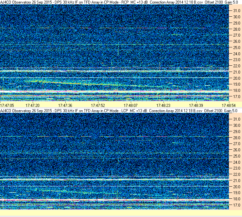The image size is (242, 217).
Task: Pick the 27.0 axis value in LCP panel
Action: pos(236,144)
